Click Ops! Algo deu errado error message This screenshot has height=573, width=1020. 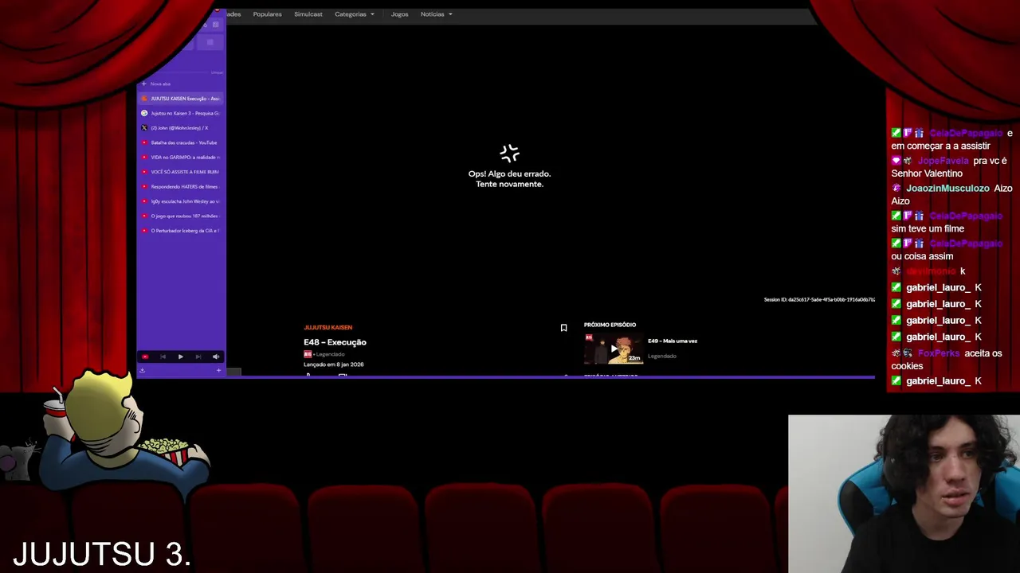509,178
